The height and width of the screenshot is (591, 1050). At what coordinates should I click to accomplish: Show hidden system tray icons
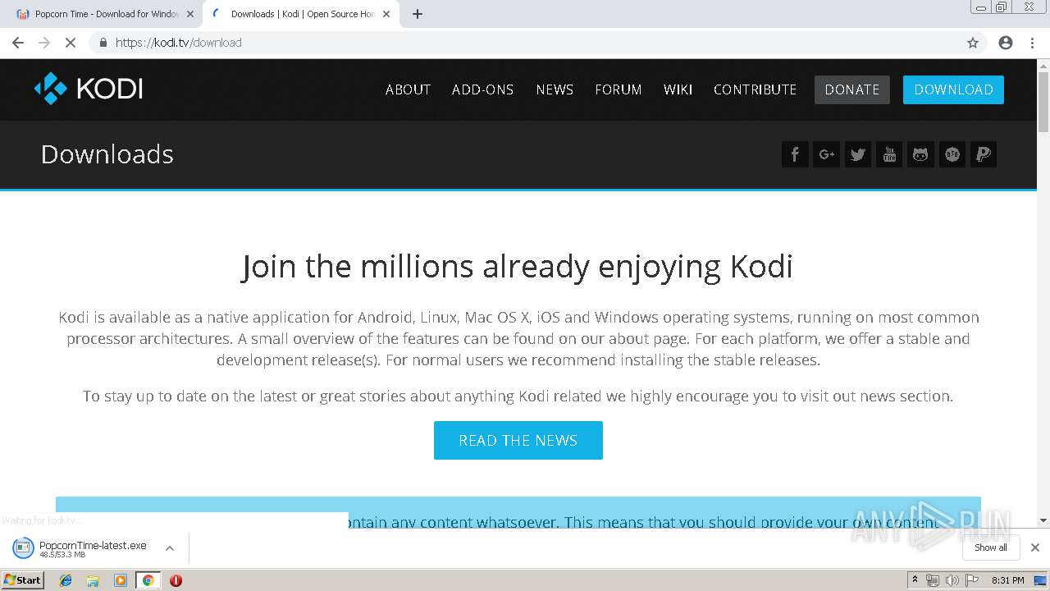pos(915,580)
